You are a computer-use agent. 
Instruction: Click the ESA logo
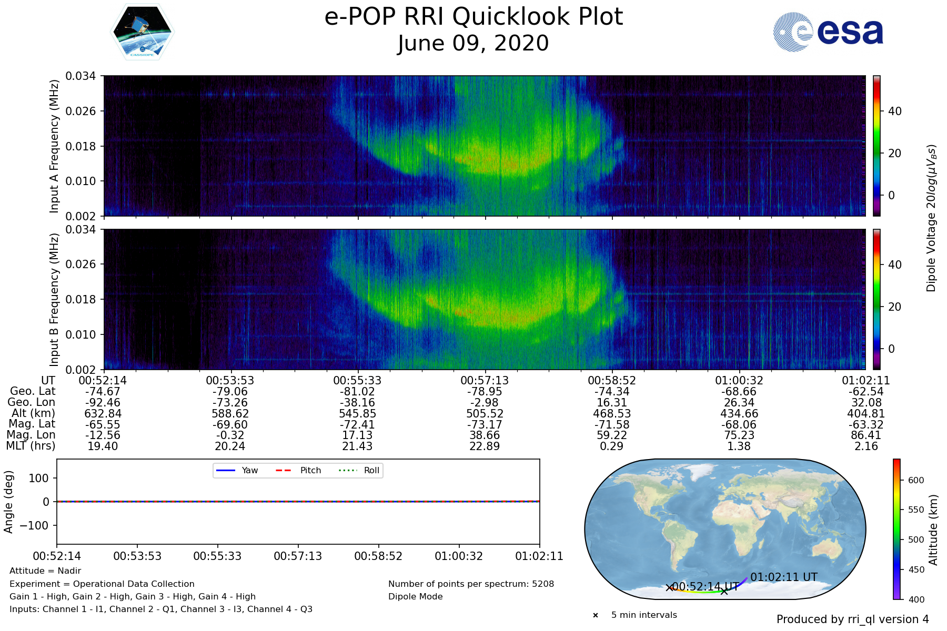point(828,32)
